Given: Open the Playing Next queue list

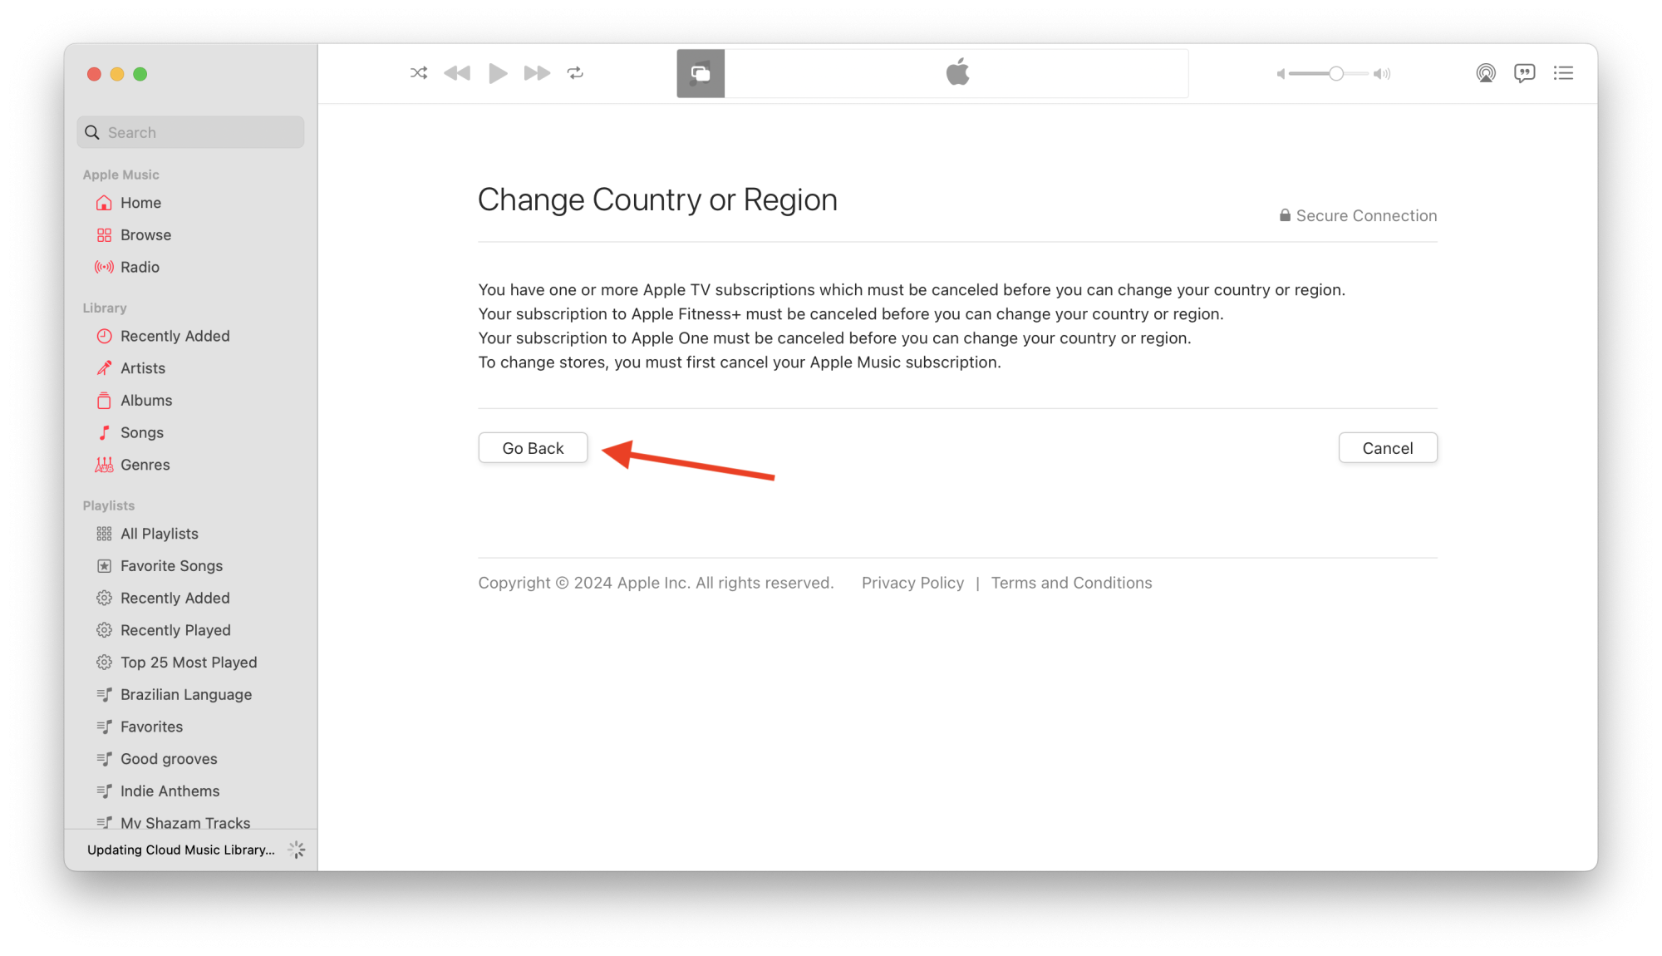Looking at the screenshot, I should 1563,73.
